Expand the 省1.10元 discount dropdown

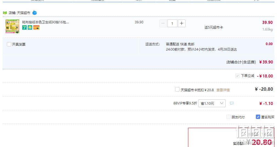click(x=212, y=103)
